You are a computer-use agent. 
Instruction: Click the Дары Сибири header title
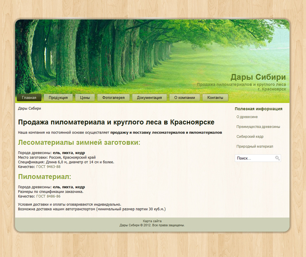point(258,77)
